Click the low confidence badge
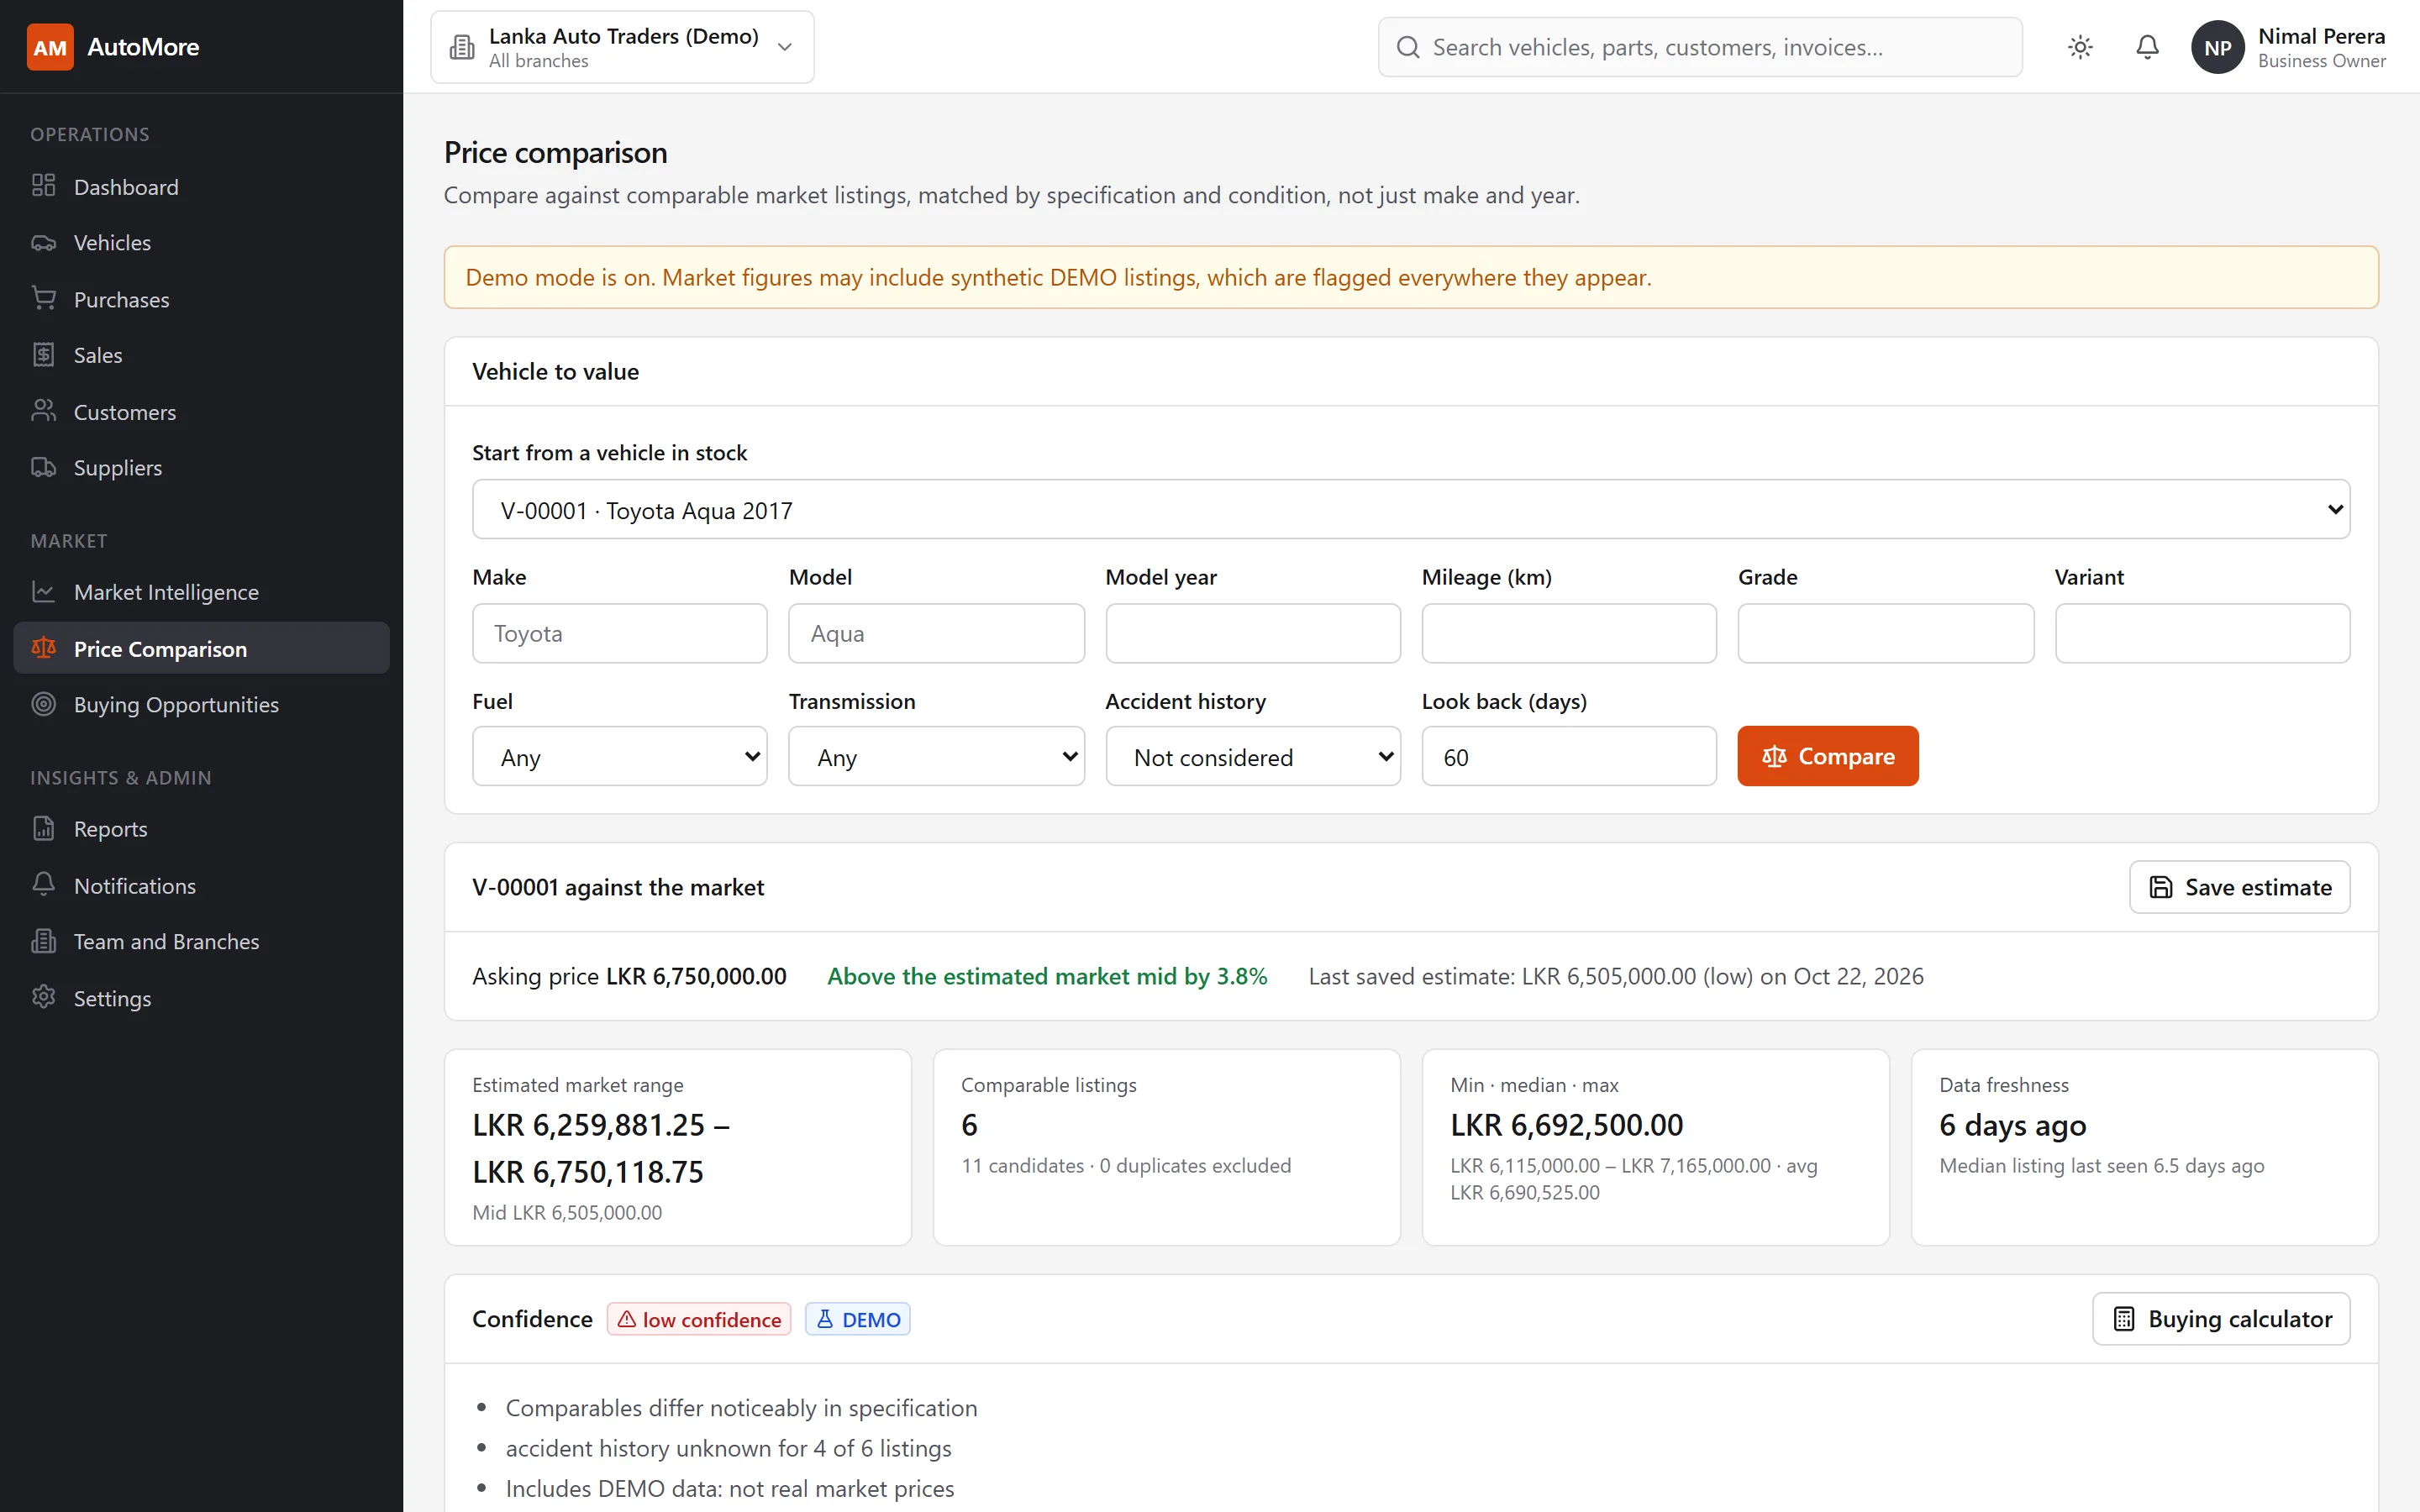The width and height of the screenshot is (2420, 1512). point(699,1319)
